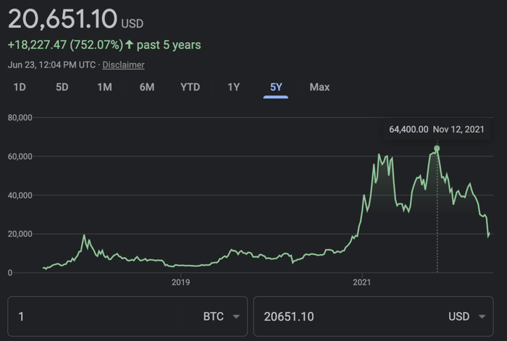Show the Max time range
The height and width of the screenshot is (341, 507).
319,87
